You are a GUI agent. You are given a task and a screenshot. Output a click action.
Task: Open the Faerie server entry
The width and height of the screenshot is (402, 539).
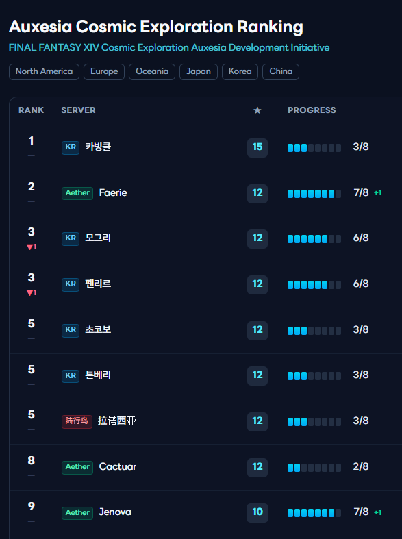(x=113, y=193)
